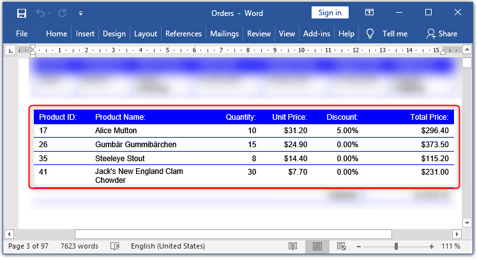Click the proofing errors book icon
This screenshot has width=477, height=260.
pos(115,247)
